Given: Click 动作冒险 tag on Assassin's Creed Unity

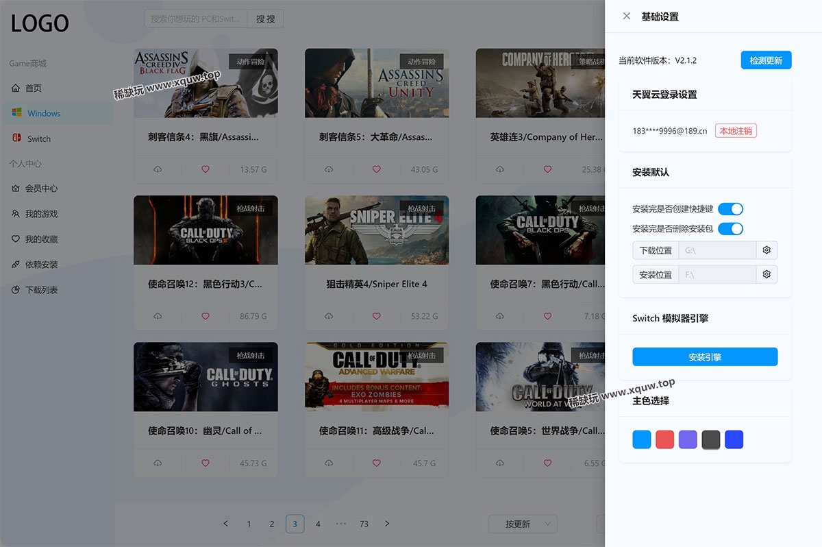Looking at the screenshot, I should coord(422,62).
